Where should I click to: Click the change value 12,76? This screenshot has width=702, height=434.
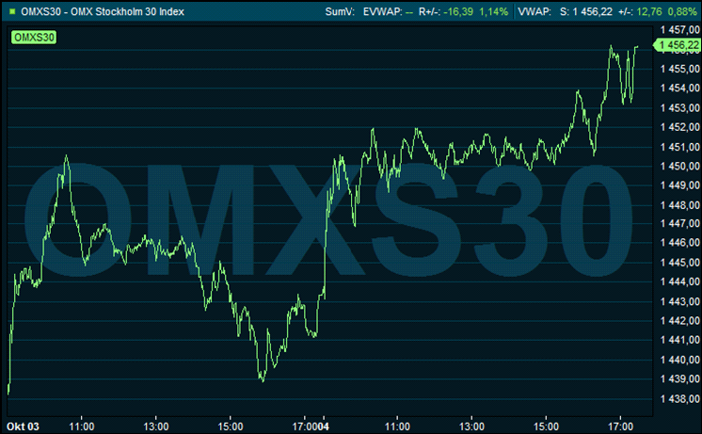tap(649, 11)
